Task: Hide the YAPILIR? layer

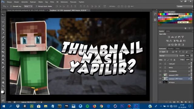Action: pos(160,64)
